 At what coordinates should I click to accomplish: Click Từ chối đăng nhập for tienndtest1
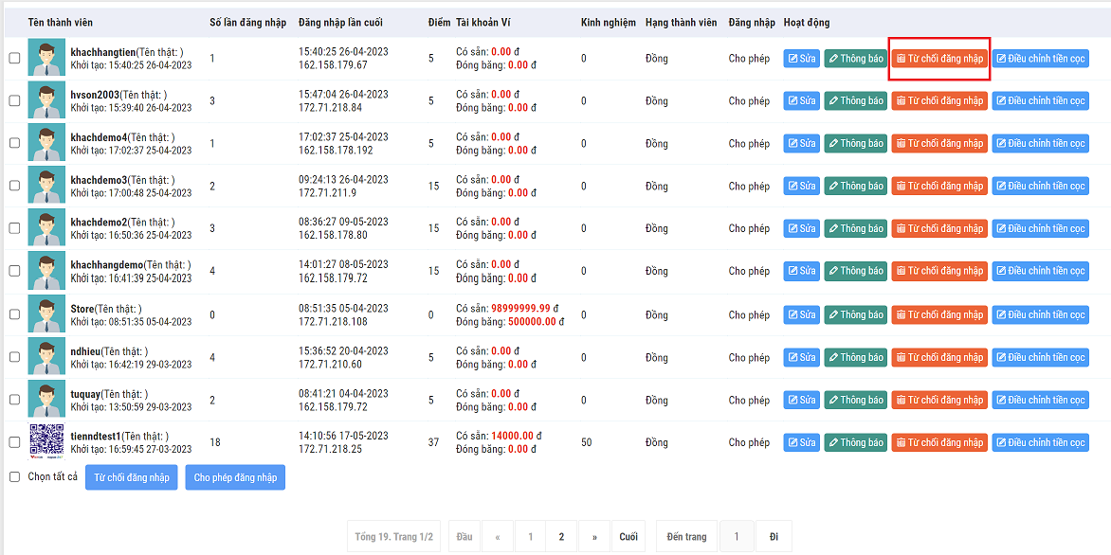coord(939,442)
